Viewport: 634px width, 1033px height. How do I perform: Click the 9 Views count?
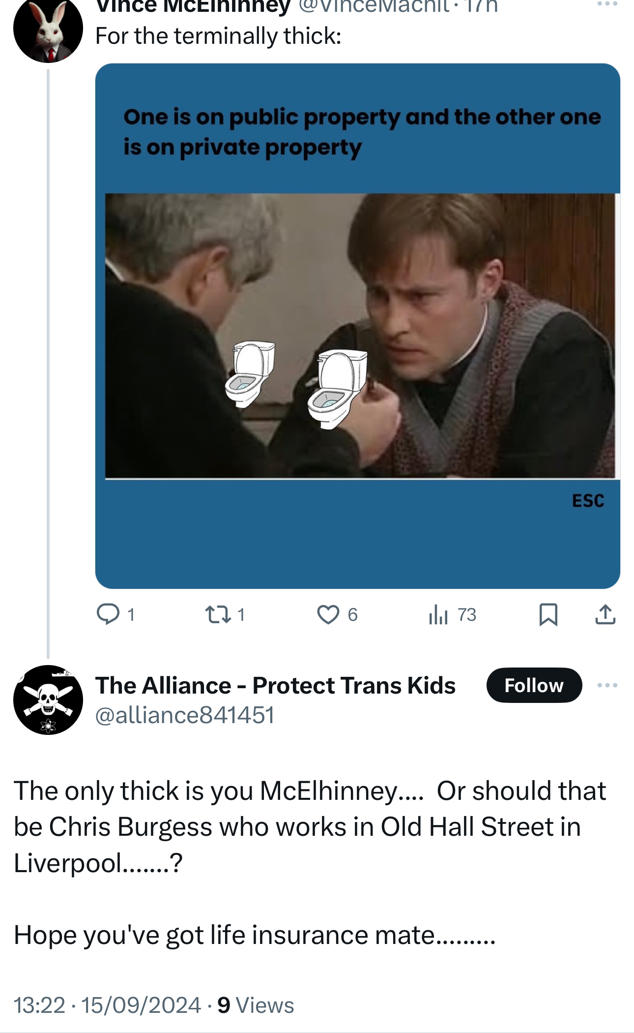[256, 1005]
